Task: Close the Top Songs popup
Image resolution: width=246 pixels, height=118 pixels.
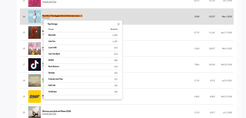Action: coord(118,24)
